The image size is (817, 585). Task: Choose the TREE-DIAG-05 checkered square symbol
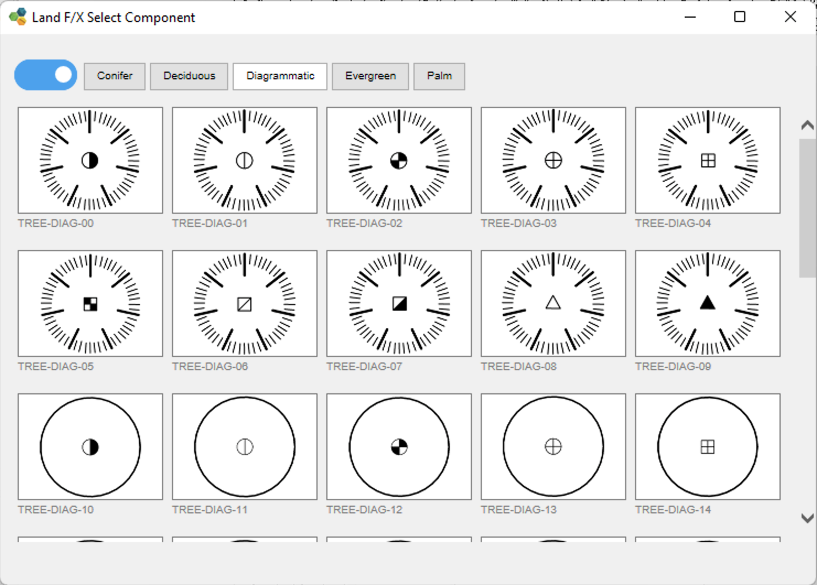coord(90,304)
